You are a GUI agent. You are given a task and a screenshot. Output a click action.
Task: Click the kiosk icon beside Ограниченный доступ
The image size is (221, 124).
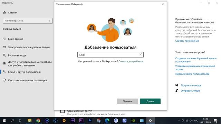[63, 113]
